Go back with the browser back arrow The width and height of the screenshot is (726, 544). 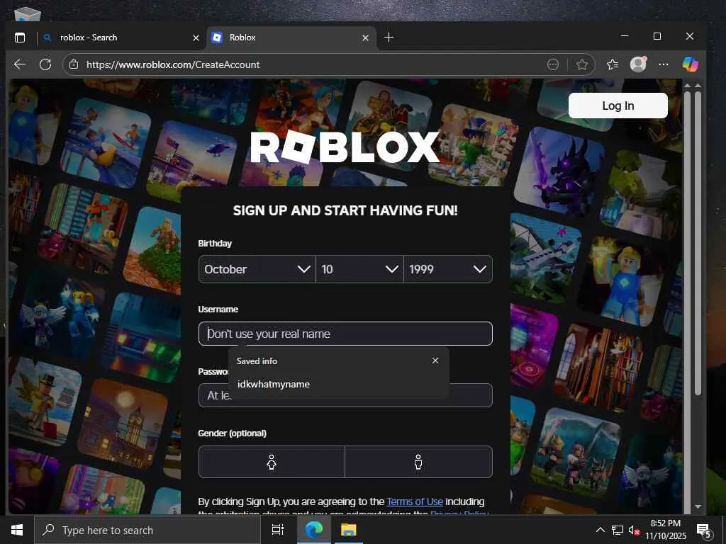(19, 64)
